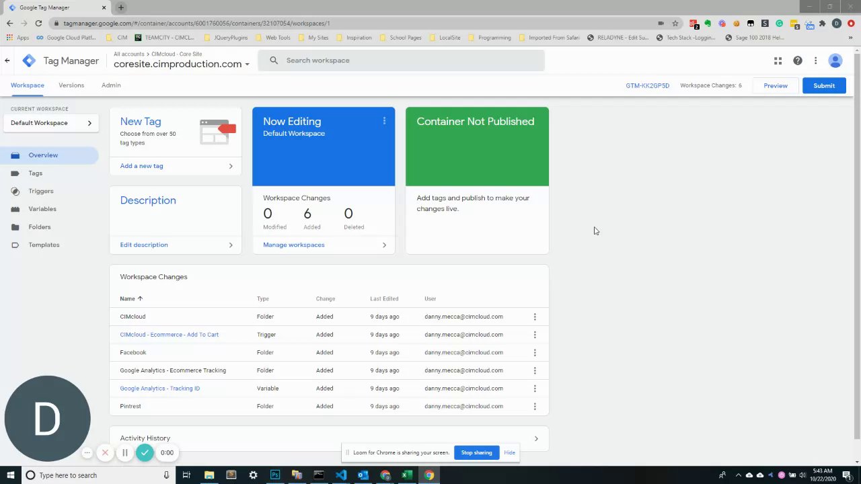861x484 pixels.
Task: Click the Tag Manager logo icon
Action: point(29,61)
